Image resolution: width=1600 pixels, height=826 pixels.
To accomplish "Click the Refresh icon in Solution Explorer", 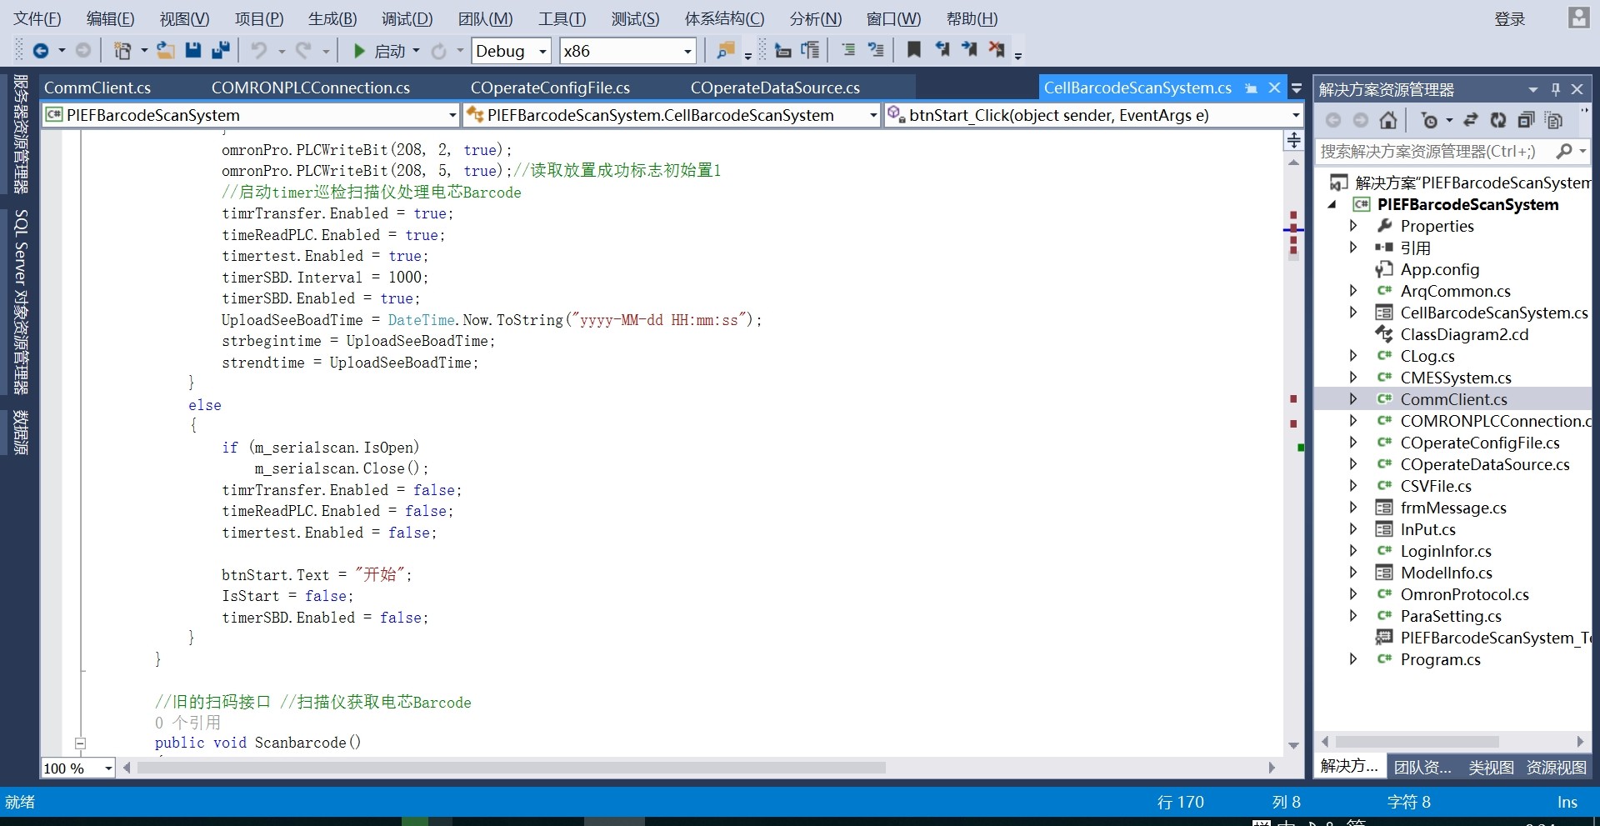I will pos(1497,121).
